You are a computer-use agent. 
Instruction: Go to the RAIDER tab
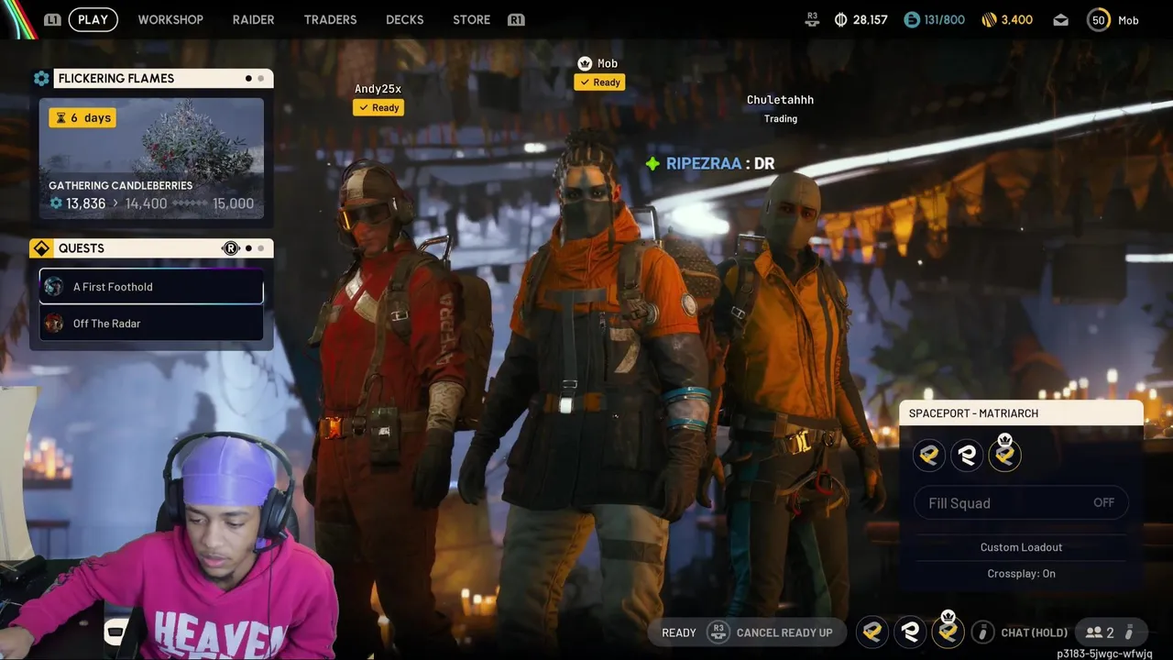click(x=253, y=19)
